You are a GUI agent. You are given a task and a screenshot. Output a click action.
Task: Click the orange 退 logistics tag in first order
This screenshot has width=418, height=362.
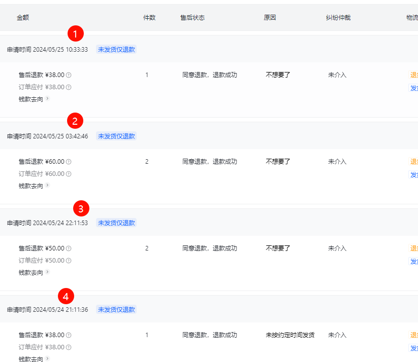pyautogui.click(x=413, y=75)
